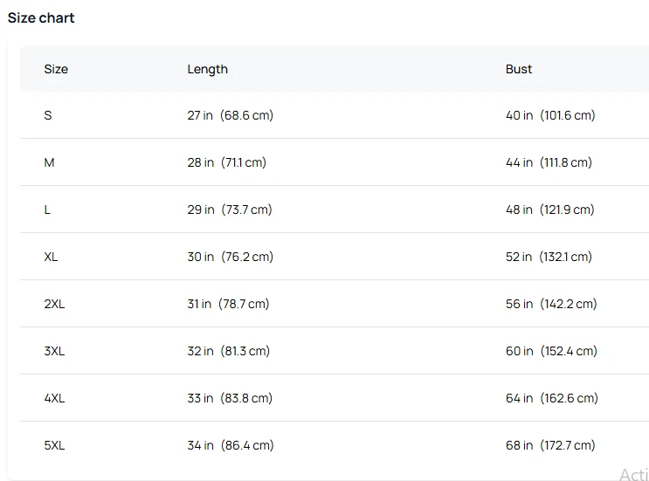Select the S size row label
The image size is (649, 481).
click(x=48, y=115)
